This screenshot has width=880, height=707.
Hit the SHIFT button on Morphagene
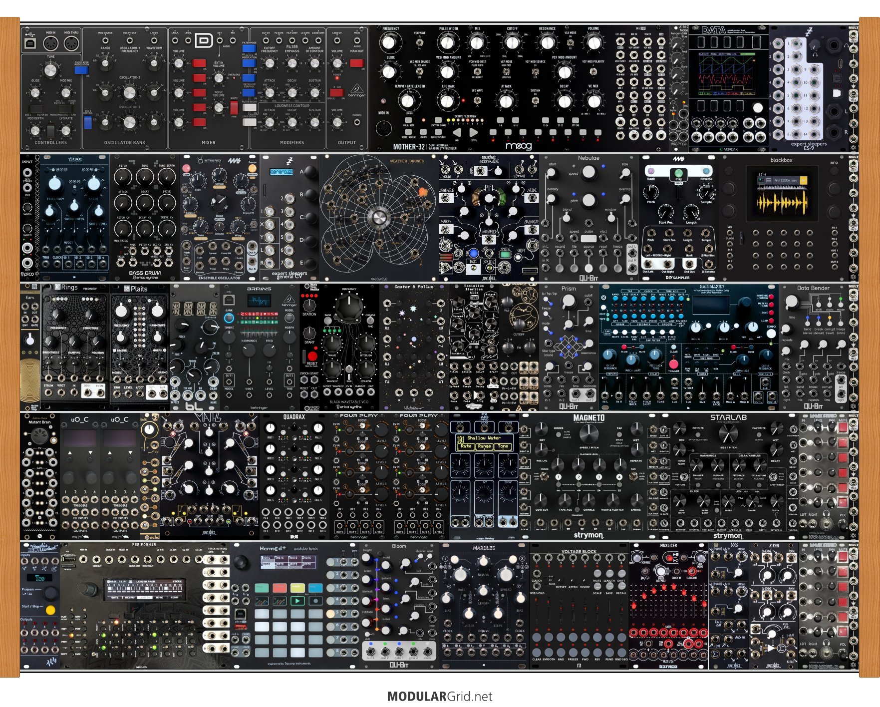(x=519, y=258)
